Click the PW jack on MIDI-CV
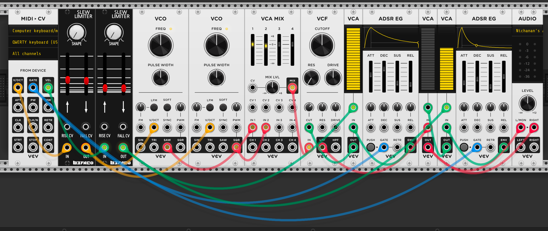Image resolution: width=548 pixels, height=231 pixels. point(33,107)
